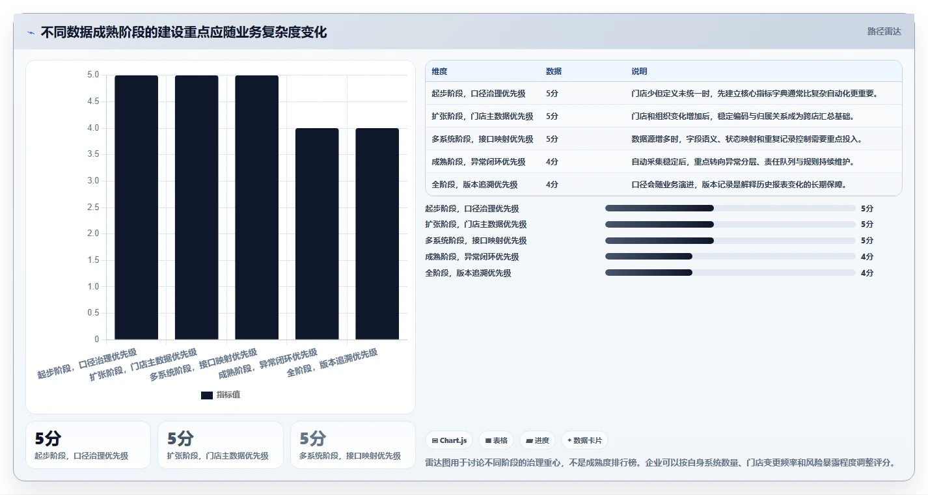Click the 4分 value beside the 全阶段 progress bar
Image resolution: width=928 pixels, height=495 pixels.
pos(867,273)
